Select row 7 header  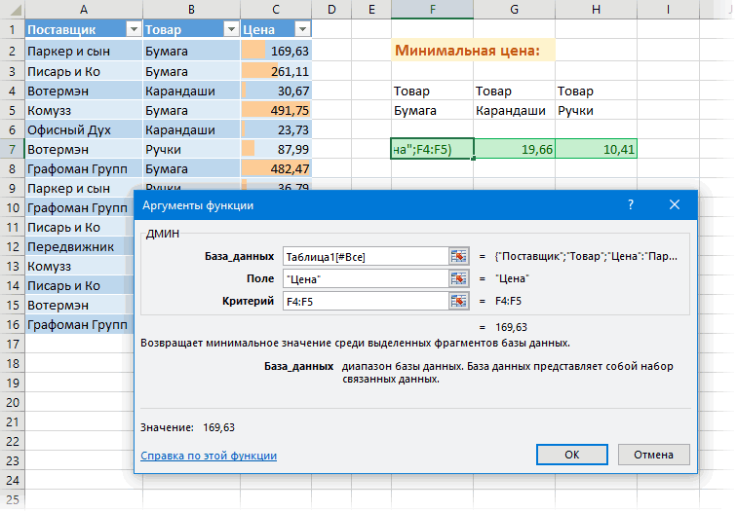point(13,149)
